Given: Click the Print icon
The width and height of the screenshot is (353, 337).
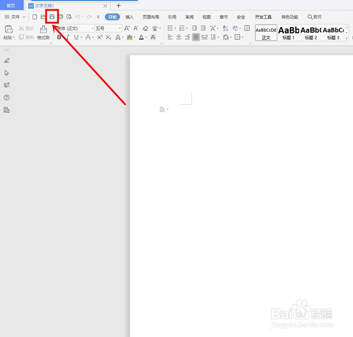Looking at the screenshot, I should 61,17.
